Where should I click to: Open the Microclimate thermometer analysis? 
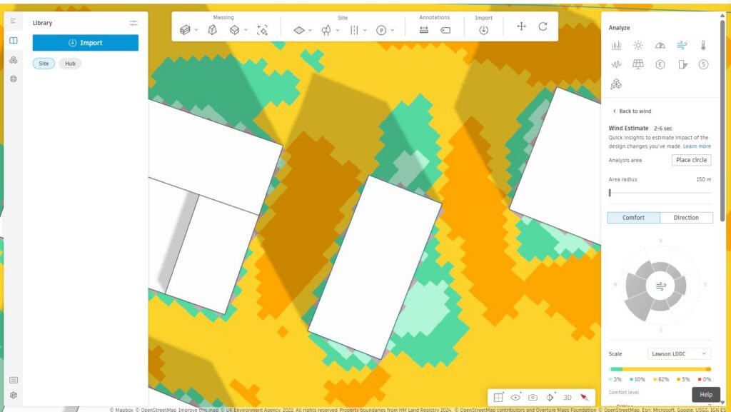[703, 45]
